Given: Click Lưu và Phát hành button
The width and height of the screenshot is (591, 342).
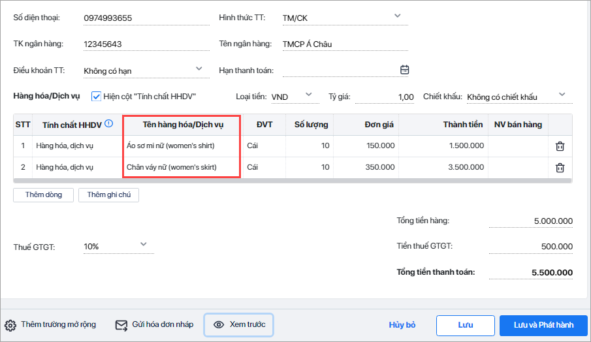Looking at the screenshot, I should tap(543, 326).
